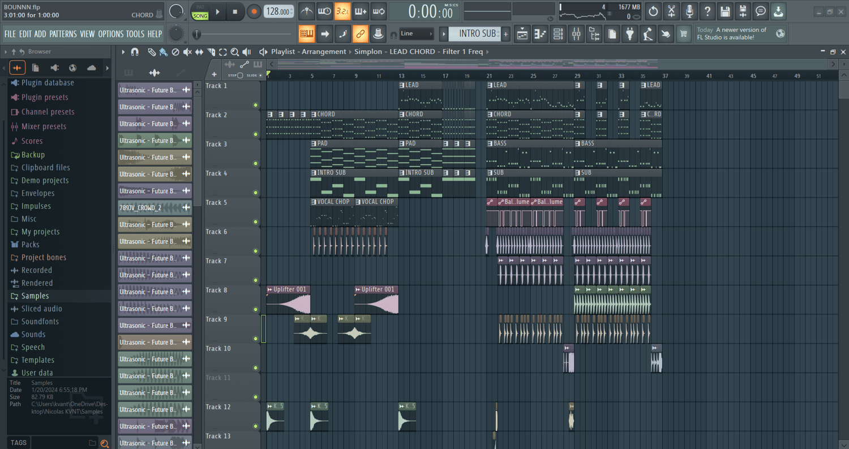
Task: Enable blend recording overdub
Action: tap(361, 11)
